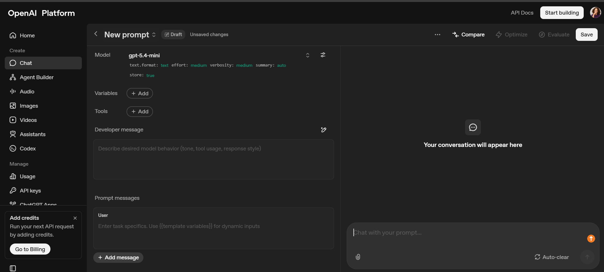Click Start building button
This screenshot has height=272, width=604.
pos(562,13)
